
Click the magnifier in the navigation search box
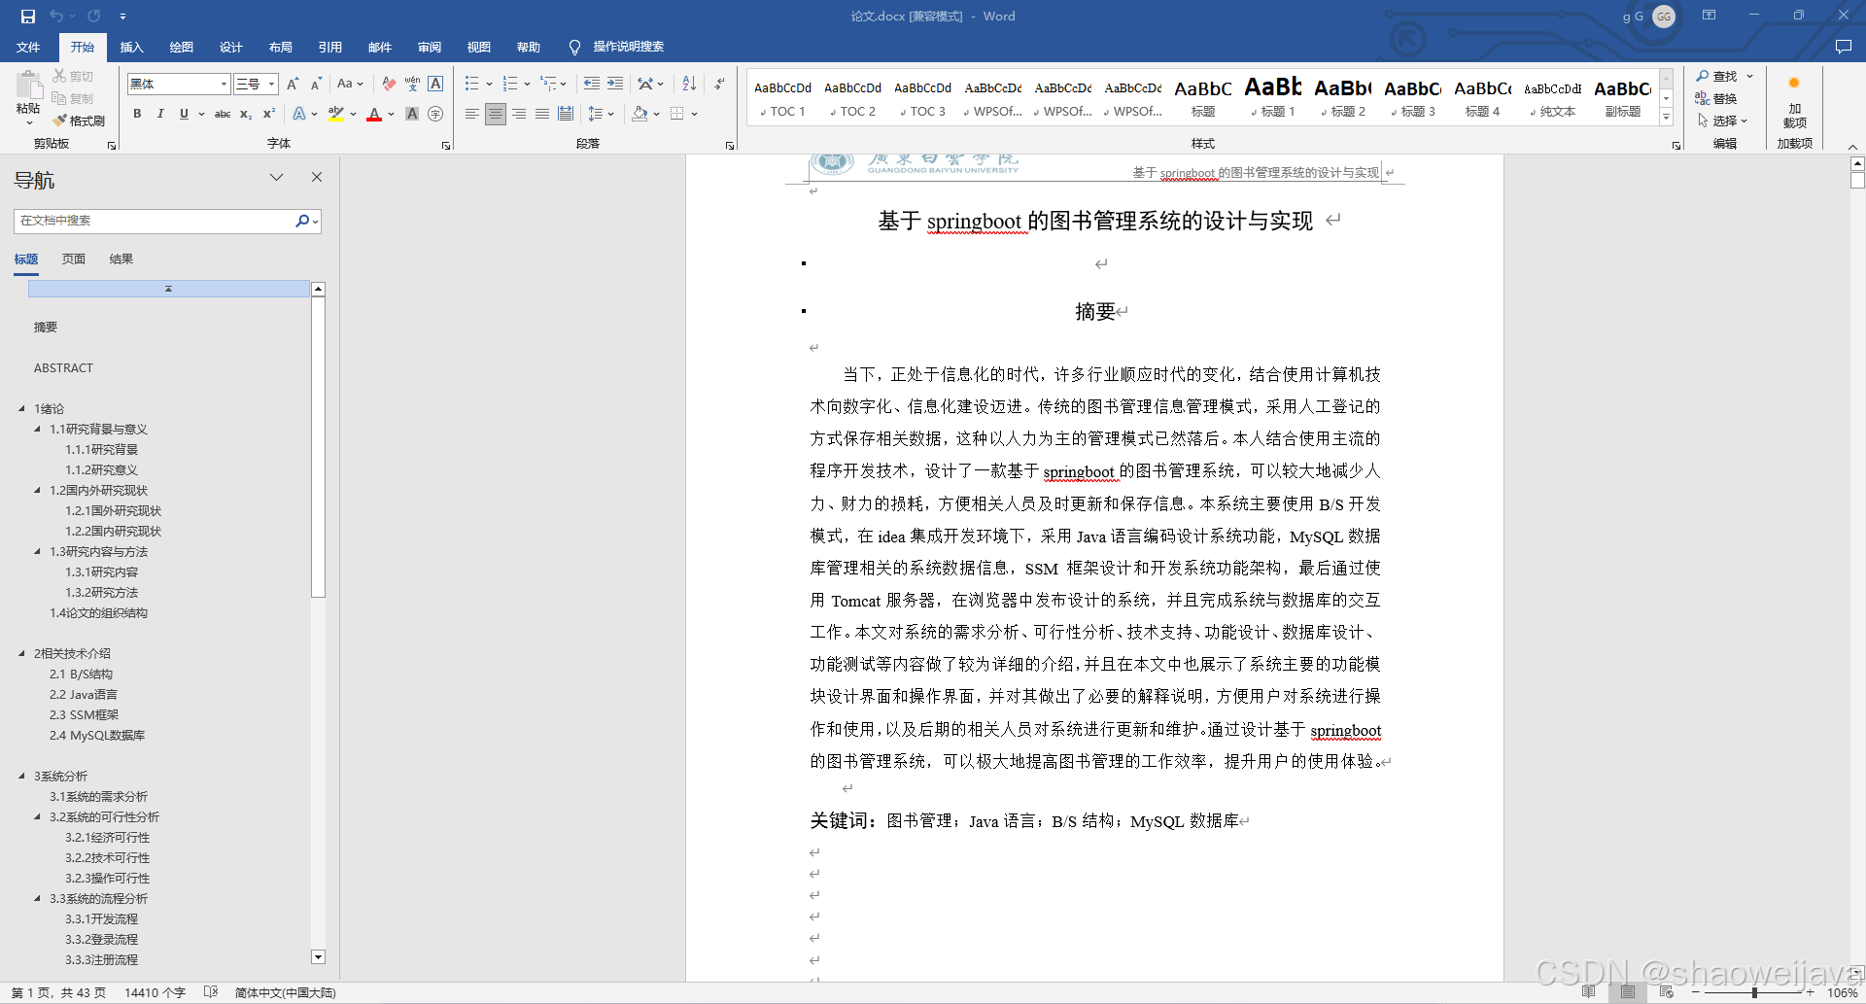pyautogui.click(x=302, y=221)
